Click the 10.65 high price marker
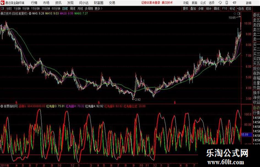 (x=232, y=18)
